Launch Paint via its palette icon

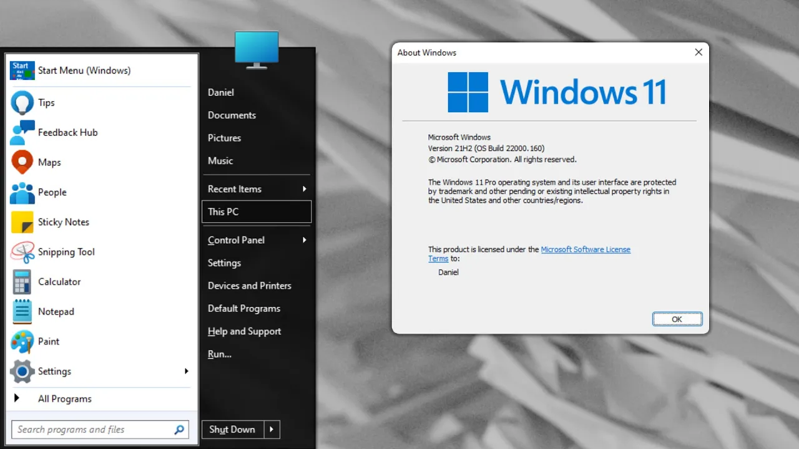click(22, 341)
